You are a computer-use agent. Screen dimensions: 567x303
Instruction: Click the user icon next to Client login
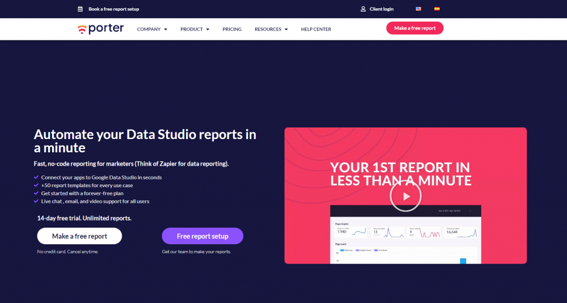(363, 9)
